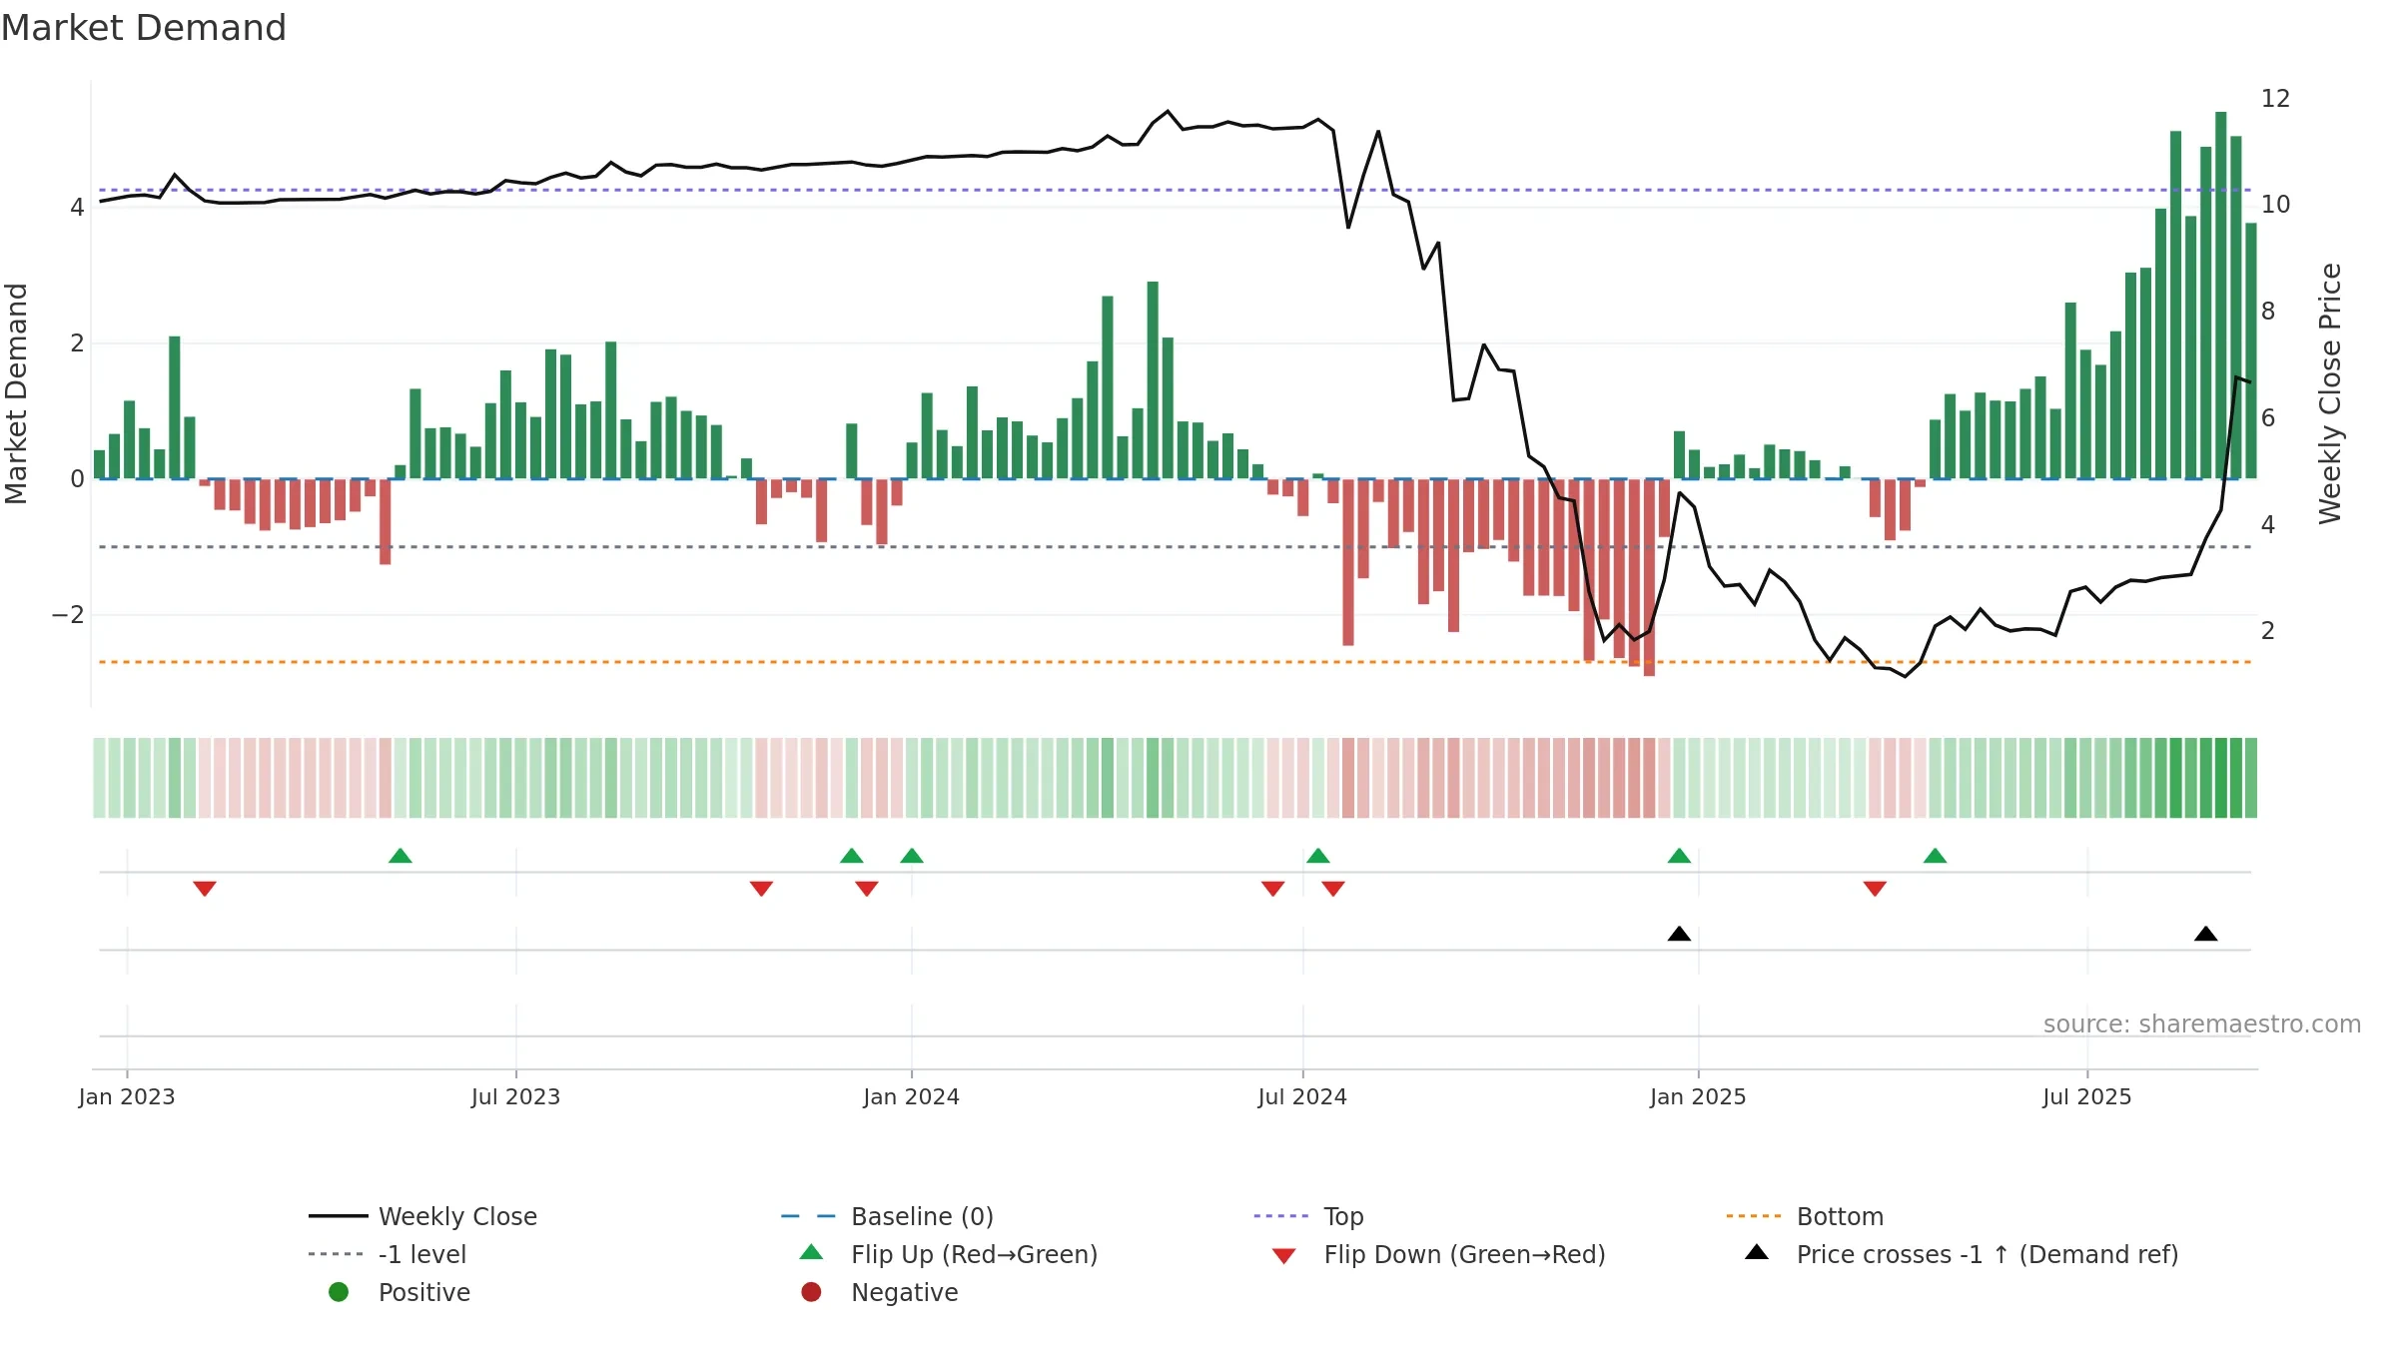
Task: Click the red Negative legend circle
Action: [811, 1292]
